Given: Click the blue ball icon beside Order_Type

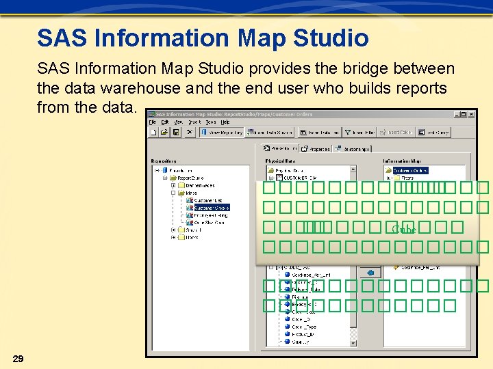Looking at the screenshot, I should [x=287, y=327].
